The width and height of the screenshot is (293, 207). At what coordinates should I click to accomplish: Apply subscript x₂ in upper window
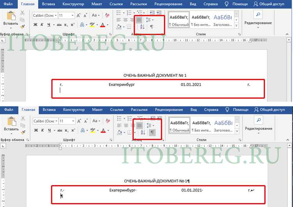(x=66, y=25)
